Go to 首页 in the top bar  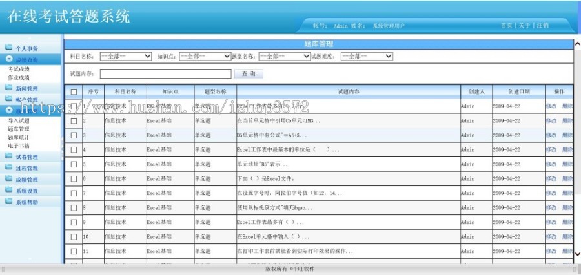click(506, 26)
